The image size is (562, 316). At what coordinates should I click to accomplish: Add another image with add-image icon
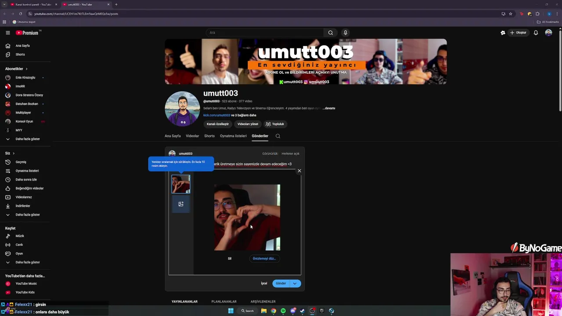click(x=181, y=204)
